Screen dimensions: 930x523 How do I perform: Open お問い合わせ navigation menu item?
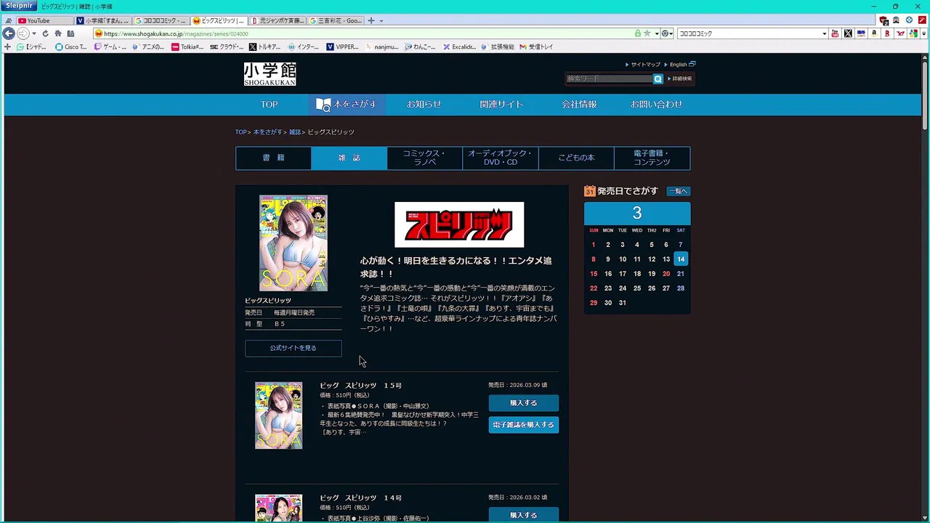tap(656, 105)
